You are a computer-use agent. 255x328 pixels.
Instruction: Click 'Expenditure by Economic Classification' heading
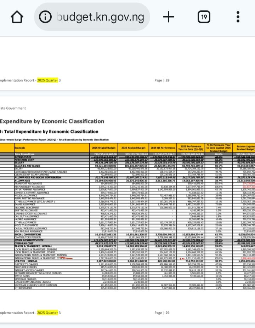(x=52, y=121)
